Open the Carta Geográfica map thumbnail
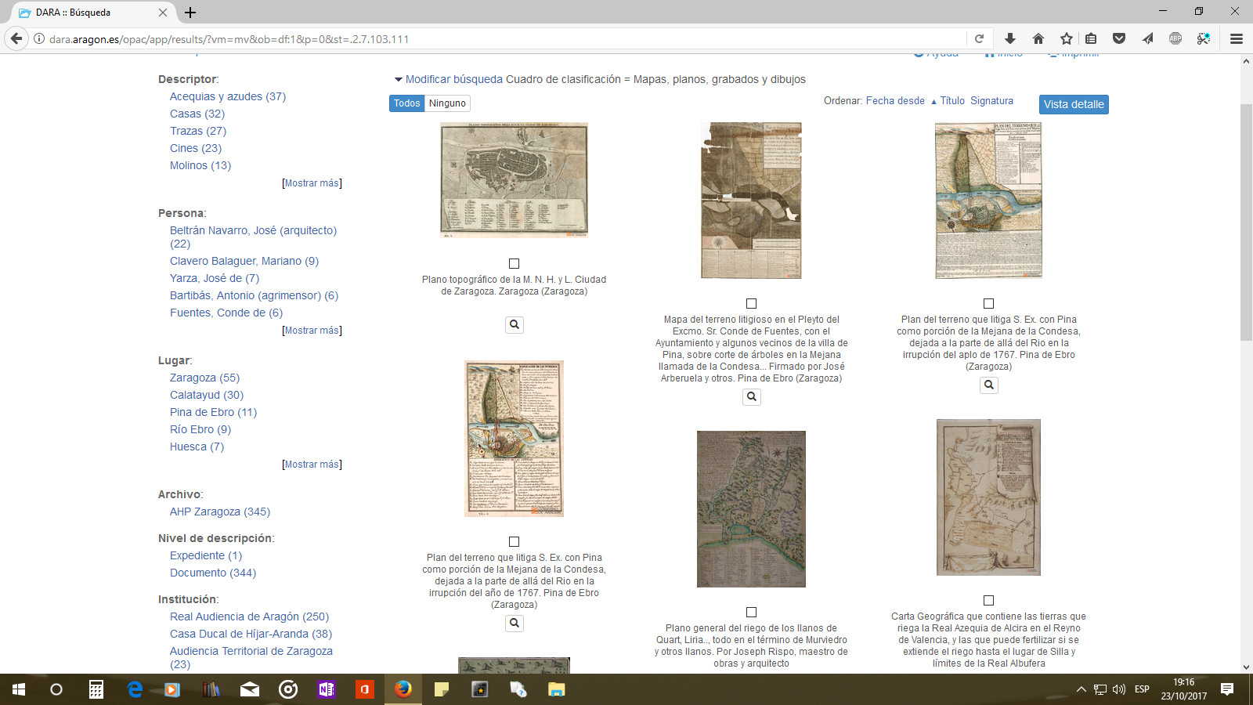Viewport: 1253px width, 705px height. click(989, 497)
